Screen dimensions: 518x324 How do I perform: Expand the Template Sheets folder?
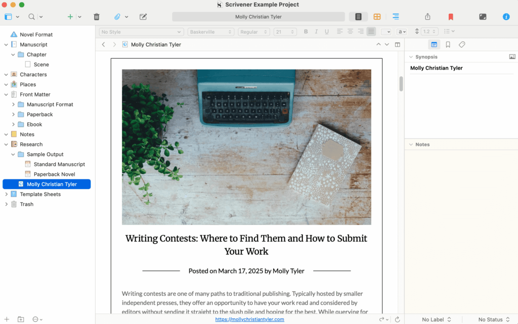click(x=6, y=194)
